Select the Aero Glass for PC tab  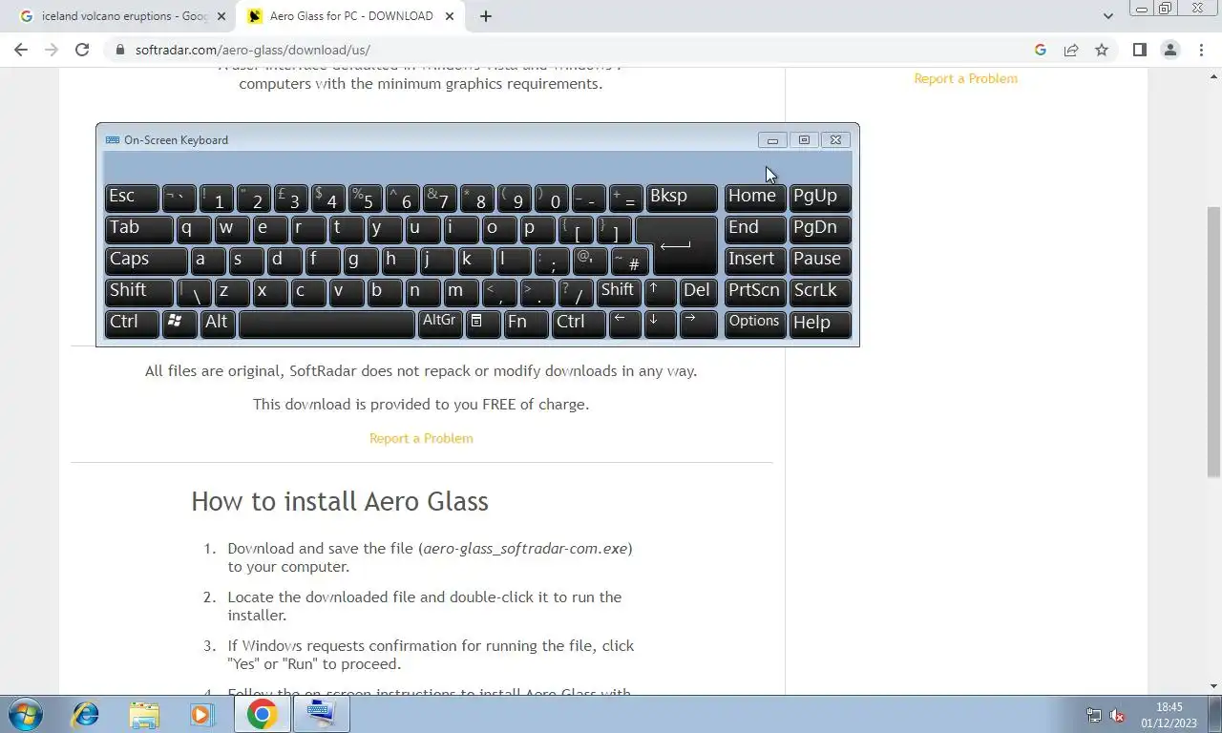350,16
